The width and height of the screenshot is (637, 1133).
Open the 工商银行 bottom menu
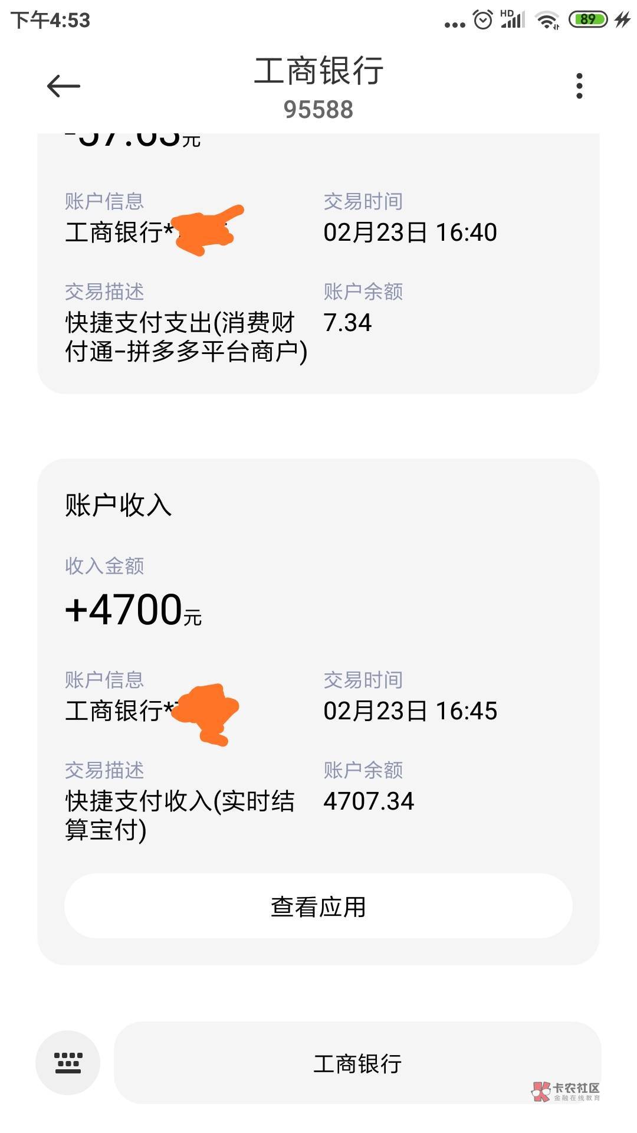click(x=357, y=1063)
